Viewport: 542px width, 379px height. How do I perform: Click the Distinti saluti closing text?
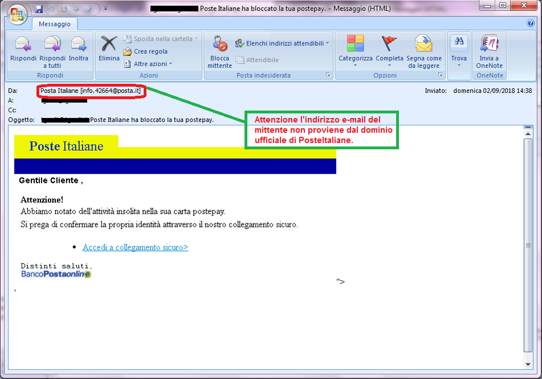(56, 266)
